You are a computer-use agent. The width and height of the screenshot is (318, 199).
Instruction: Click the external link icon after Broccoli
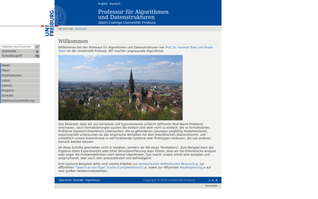tap(197, 164)
